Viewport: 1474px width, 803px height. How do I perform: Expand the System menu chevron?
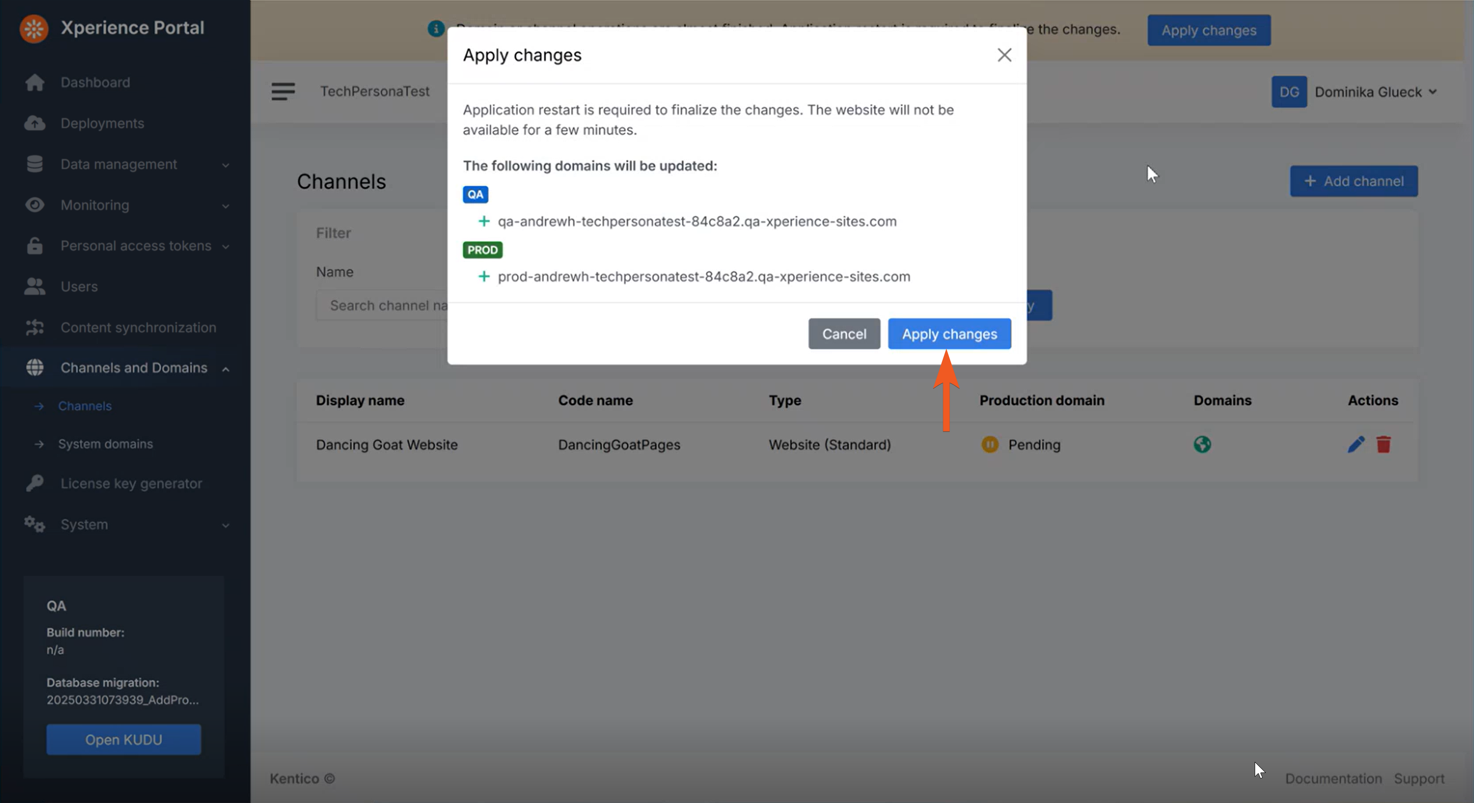[x=226, y=525]
